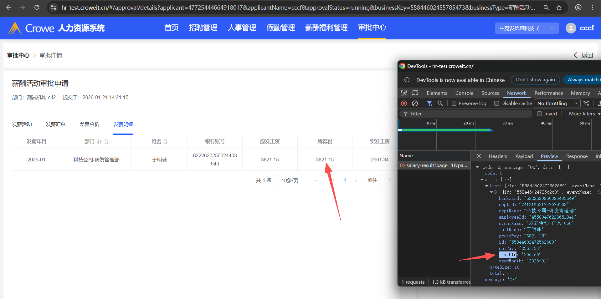Tick the Invert filter checkbox
Viewport: 601px width, 299px height.
pos(539,114)
